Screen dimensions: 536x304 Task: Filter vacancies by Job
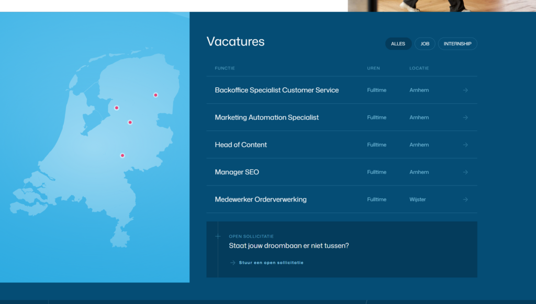(425, 44)
